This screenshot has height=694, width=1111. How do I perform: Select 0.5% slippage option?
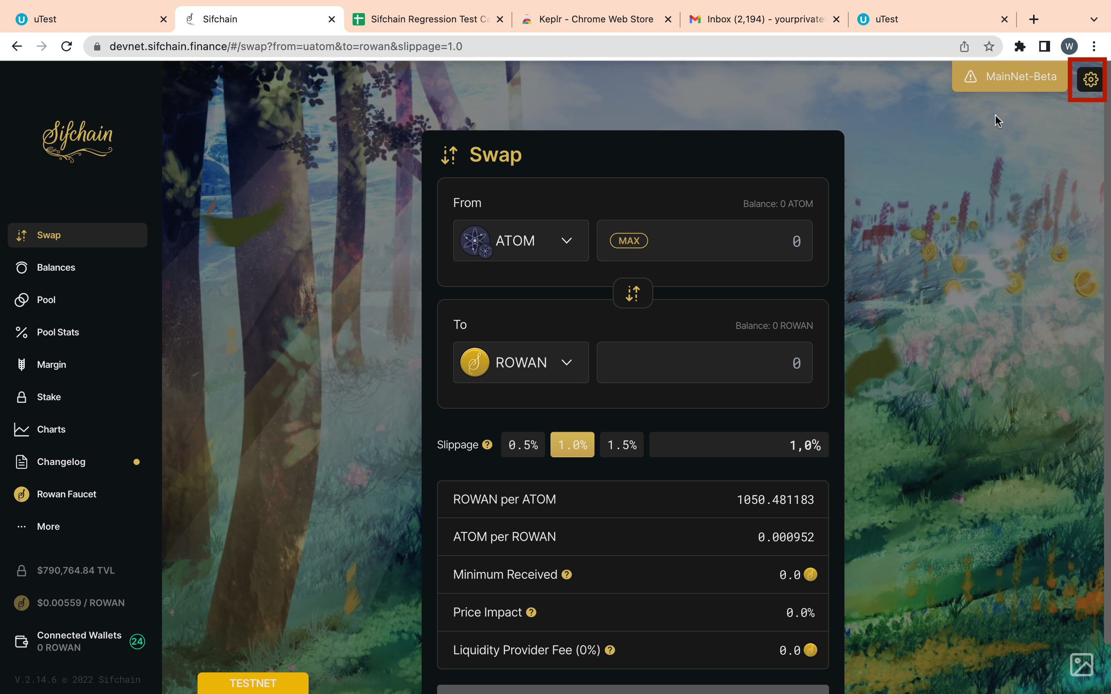point(523,444)
